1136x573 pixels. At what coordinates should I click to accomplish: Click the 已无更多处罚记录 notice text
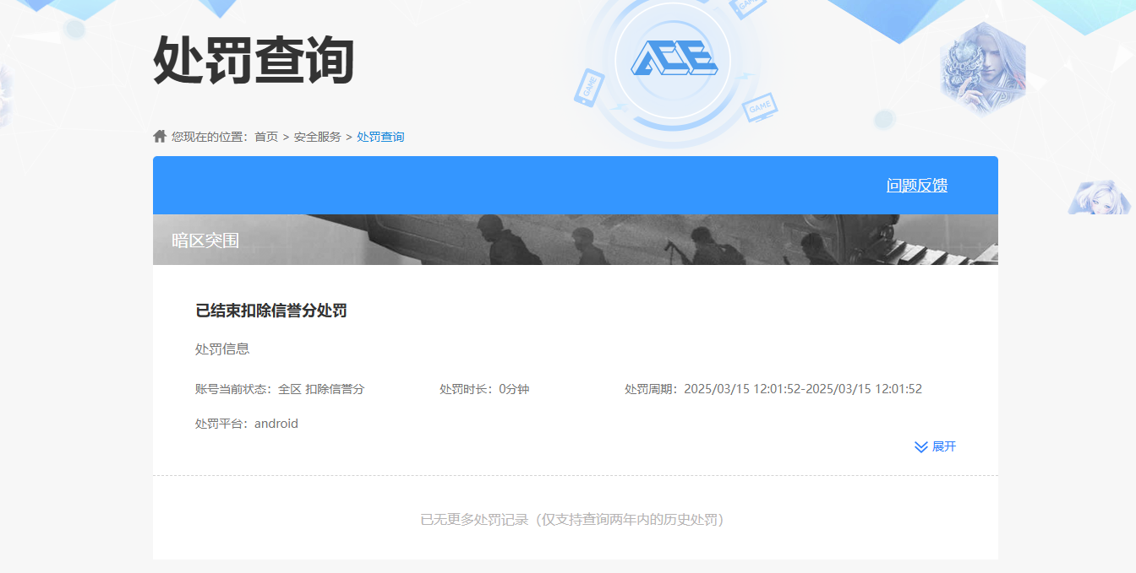click(x=575, y=520)
